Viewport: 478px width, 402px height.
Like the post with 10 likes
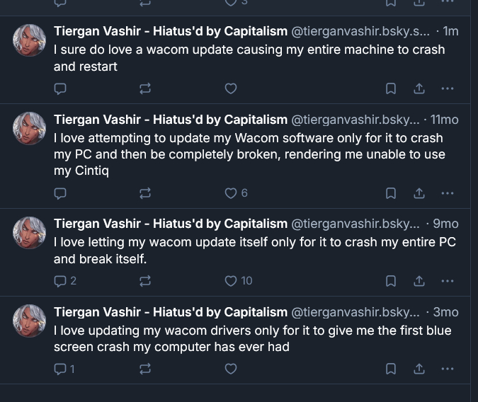click(230, 280)
